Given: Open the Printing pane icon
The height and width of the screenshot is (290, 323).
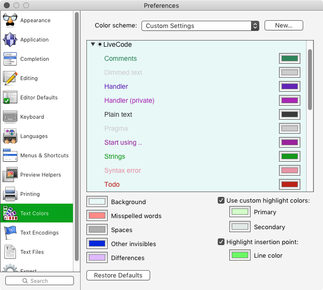Looking at the screenshot, I should [x=10, y=194].
